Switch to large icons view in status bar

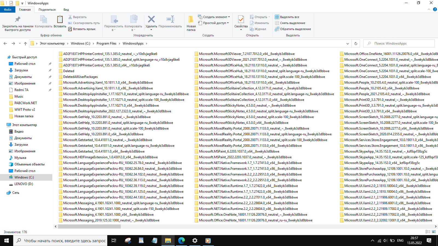coord(434,232)
